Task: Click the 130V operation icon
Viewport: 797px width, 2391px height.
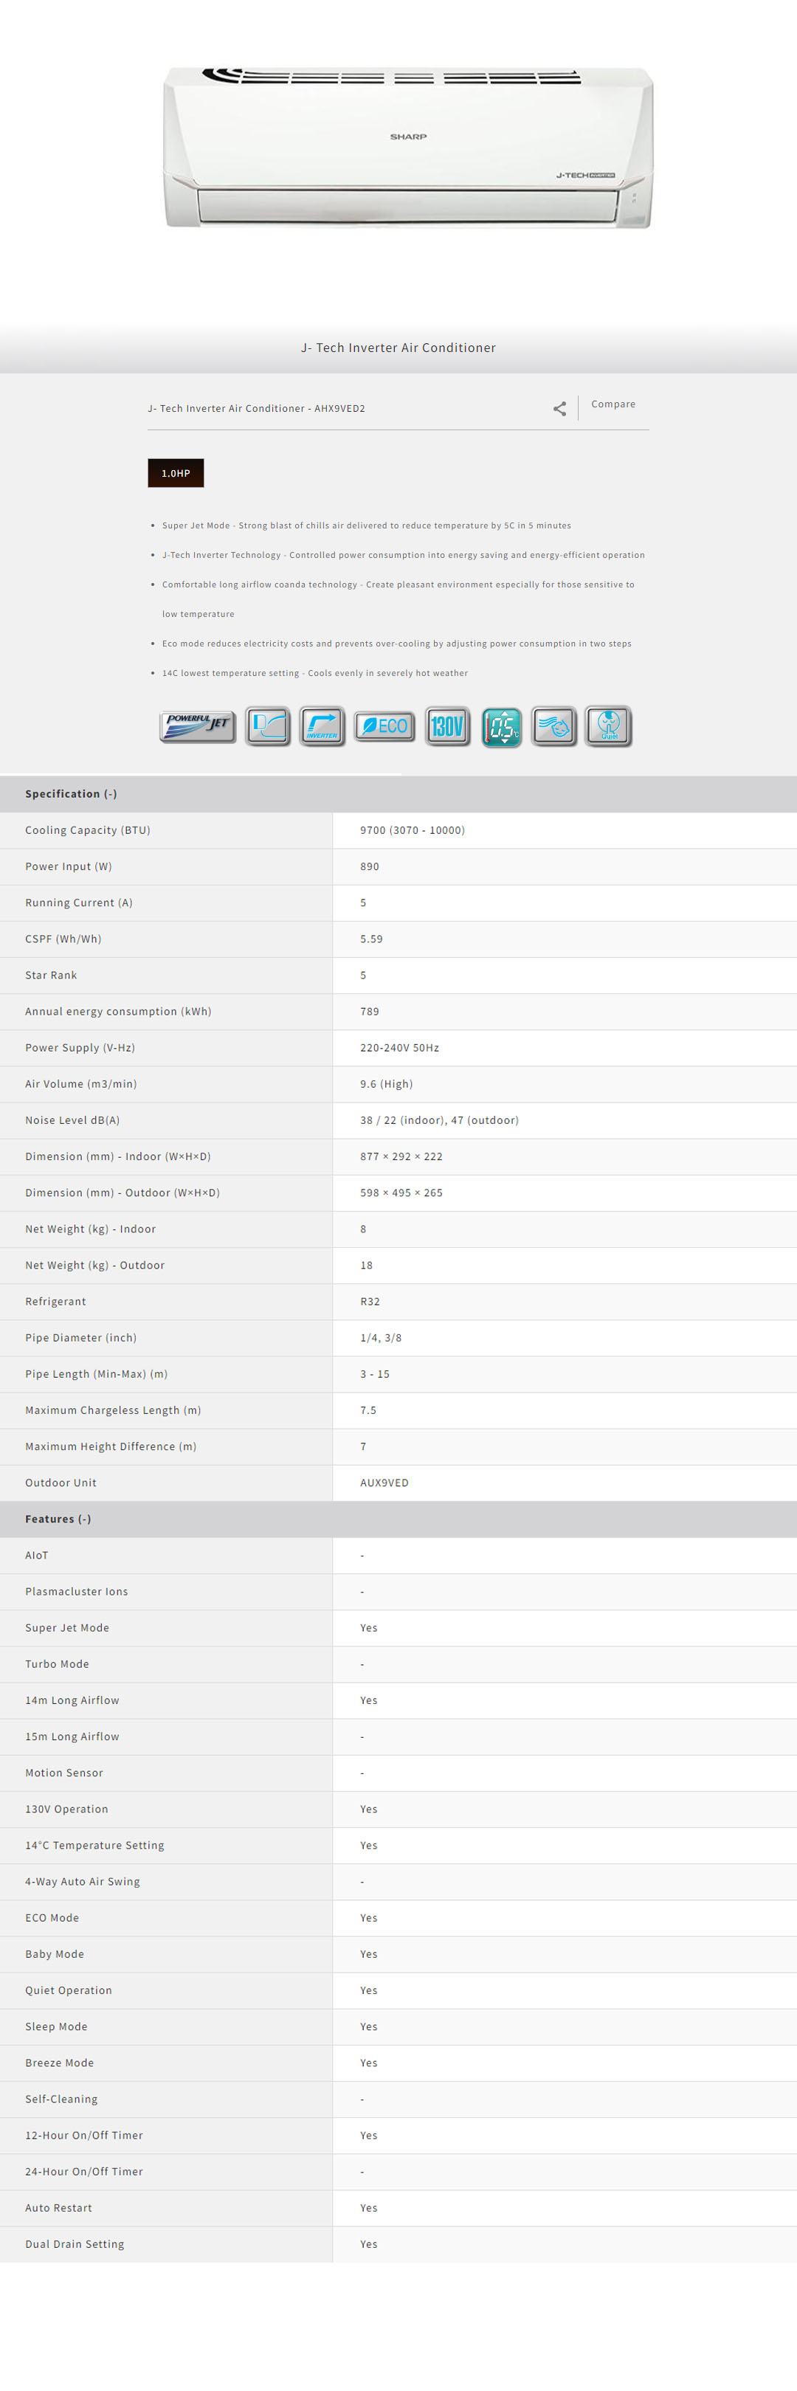Action: click(x=447, y=726)
